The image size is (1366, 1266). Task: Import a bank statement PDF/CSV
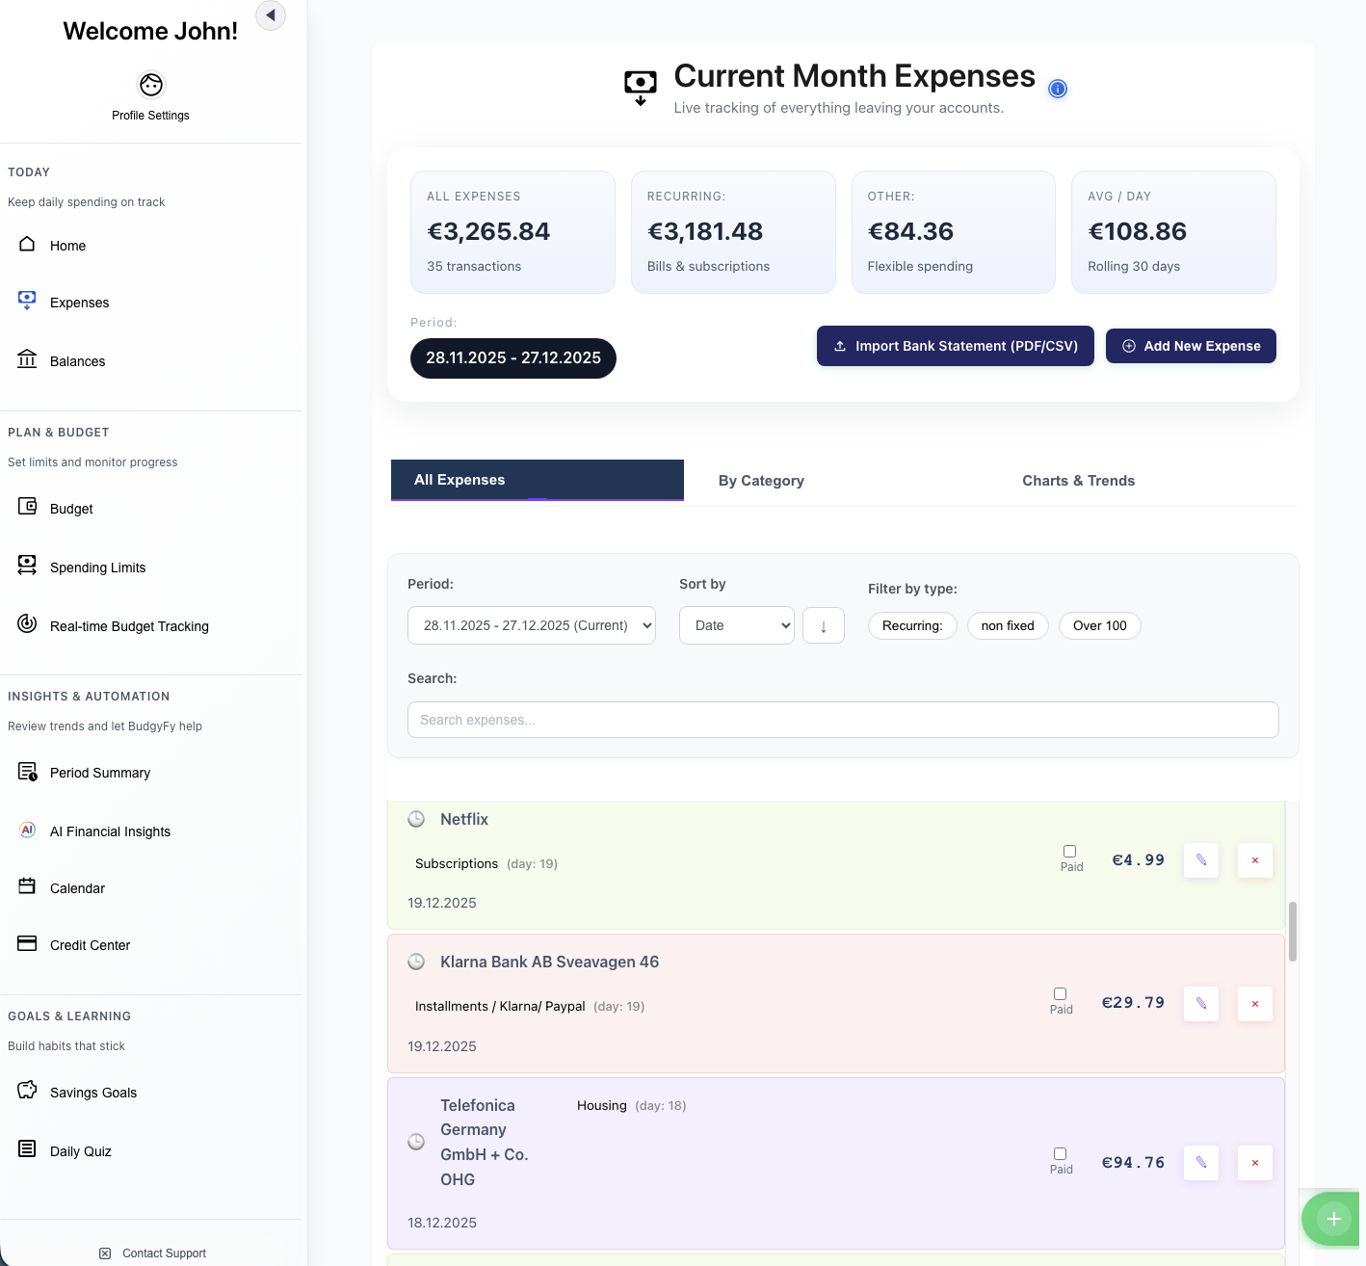(955, 346)
